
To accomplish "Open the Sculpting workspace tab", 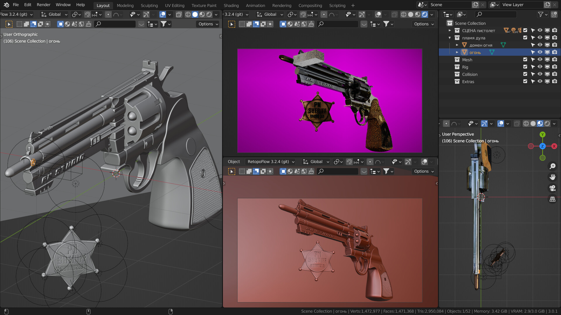I will click(149, 5).
